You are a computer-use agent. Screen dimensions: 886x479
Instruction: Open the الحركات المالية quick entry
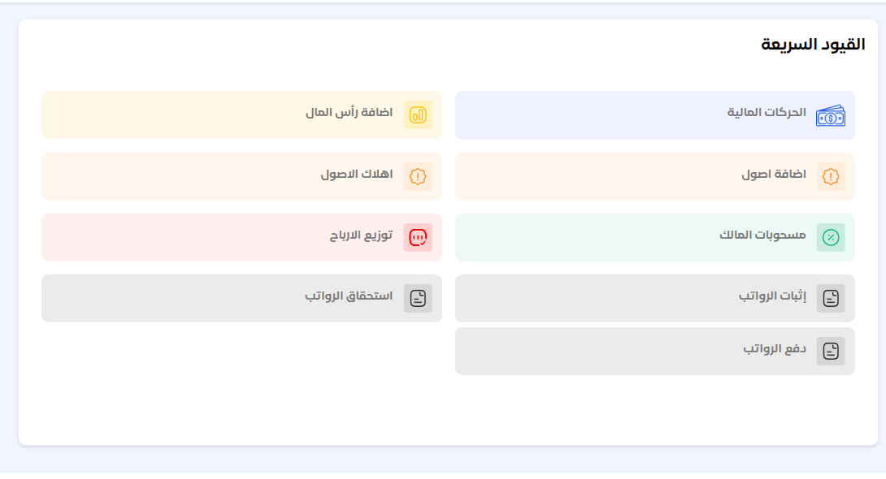(767, 113)
